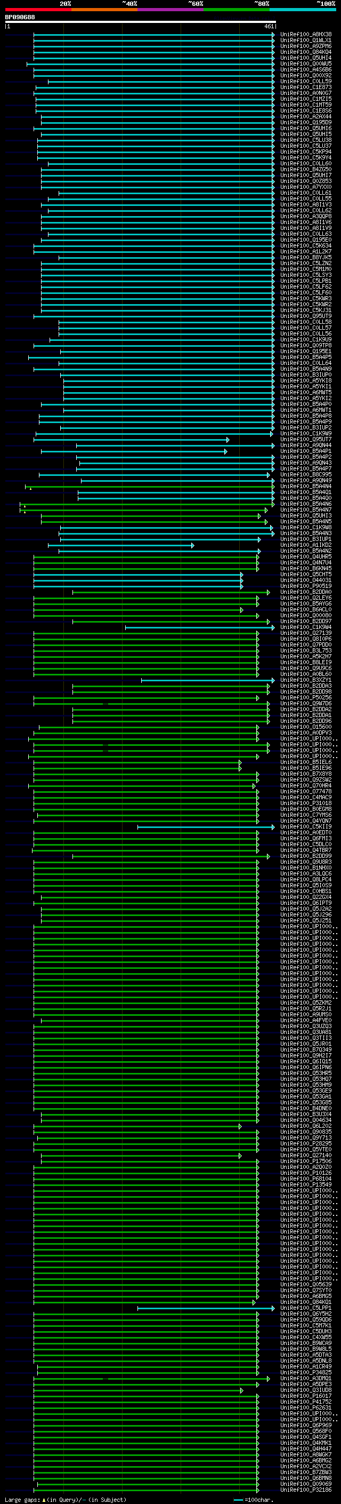
Task: Select the UniRef100_Q5CHT5 label
Action: [x=306, y=575]
